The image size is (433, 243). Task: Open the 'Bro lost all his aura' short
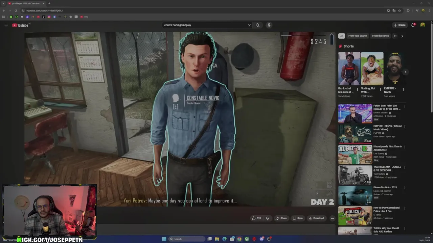click(x=349, y=69)
